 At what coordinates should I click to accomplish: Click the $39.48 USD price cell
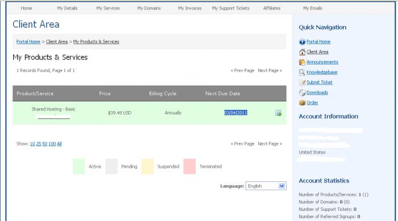coord(119,113)
